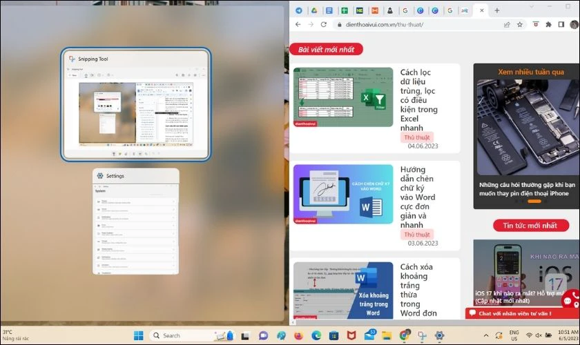Select the Settings window thumbnail

136,221
